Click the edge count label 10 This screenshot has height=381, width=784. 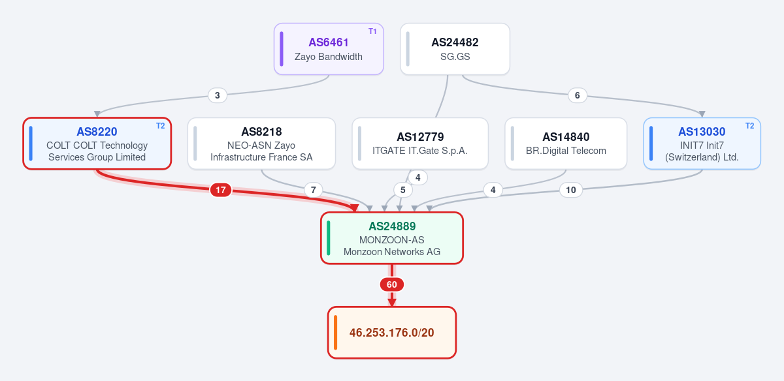(x=571, y=190)
